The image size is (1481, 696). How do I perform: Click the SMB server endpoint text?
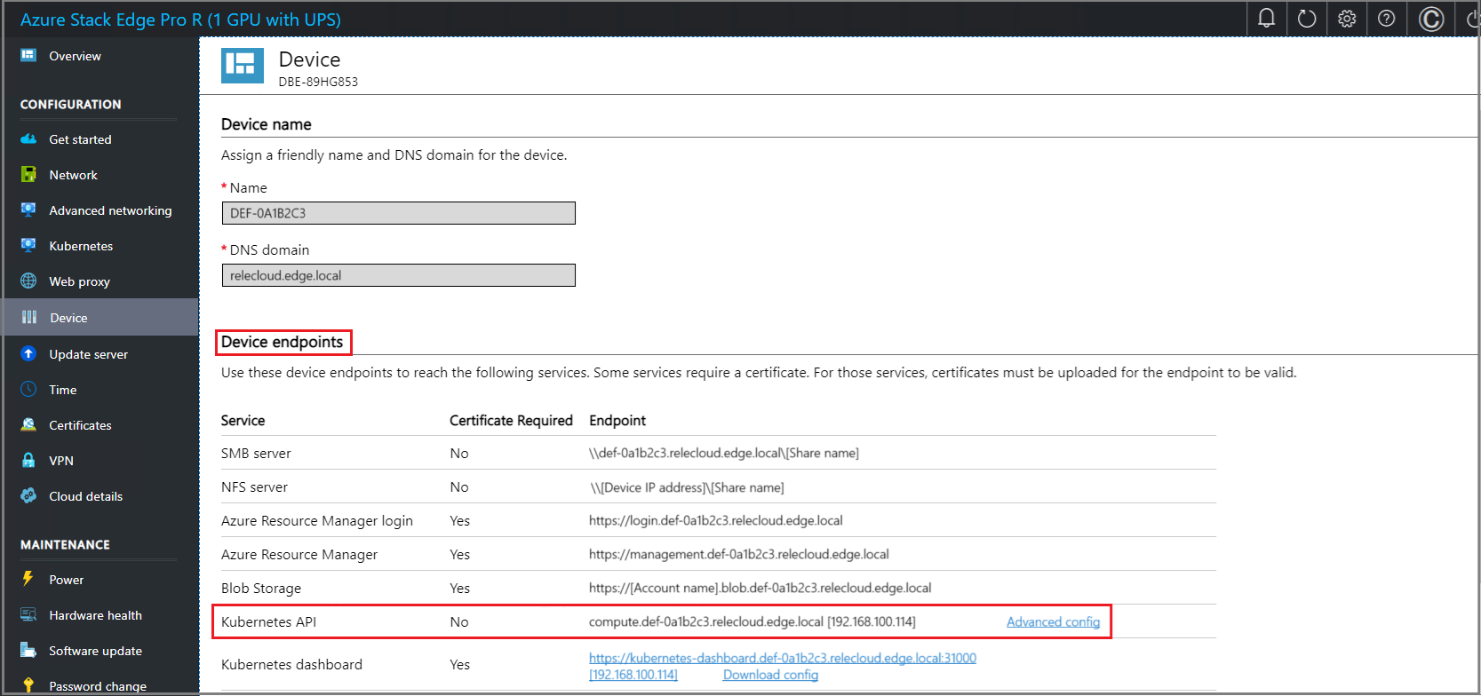(723, 453)
